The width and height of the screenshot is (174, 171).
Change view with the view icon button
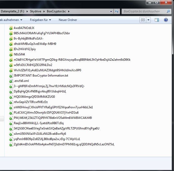(143, 20)
